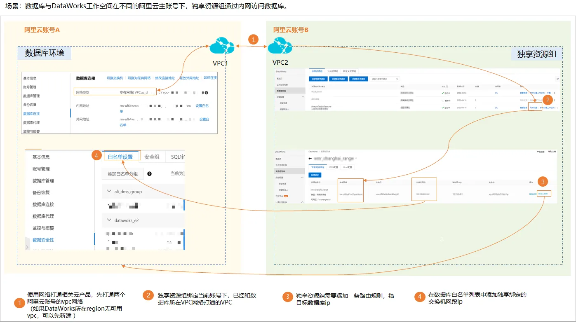This screenshot has width=576, height=323.
Task: Select Host配置 tab
Action: [348, 167]
